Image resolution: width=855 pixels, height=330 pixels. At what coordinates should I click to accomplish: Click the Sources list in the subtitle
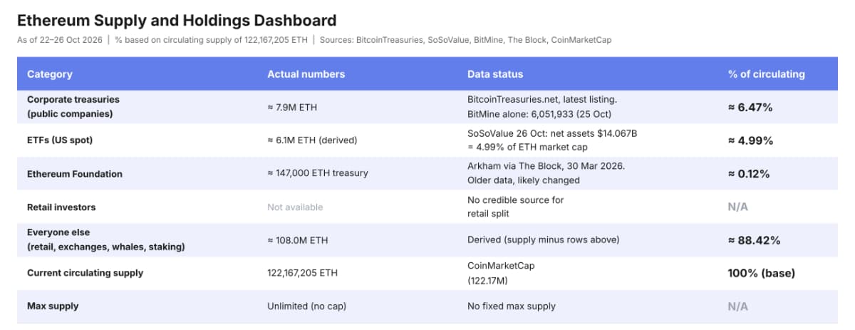click(465, 40)
